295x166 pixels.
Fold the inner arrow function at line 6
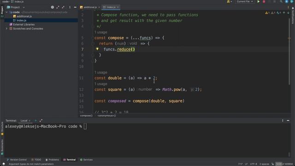click(93, 44)
